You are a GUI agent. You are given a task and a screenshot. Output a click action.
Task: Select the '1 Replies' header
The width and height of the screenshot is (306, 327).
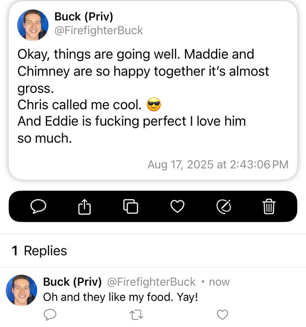(39, 250)
